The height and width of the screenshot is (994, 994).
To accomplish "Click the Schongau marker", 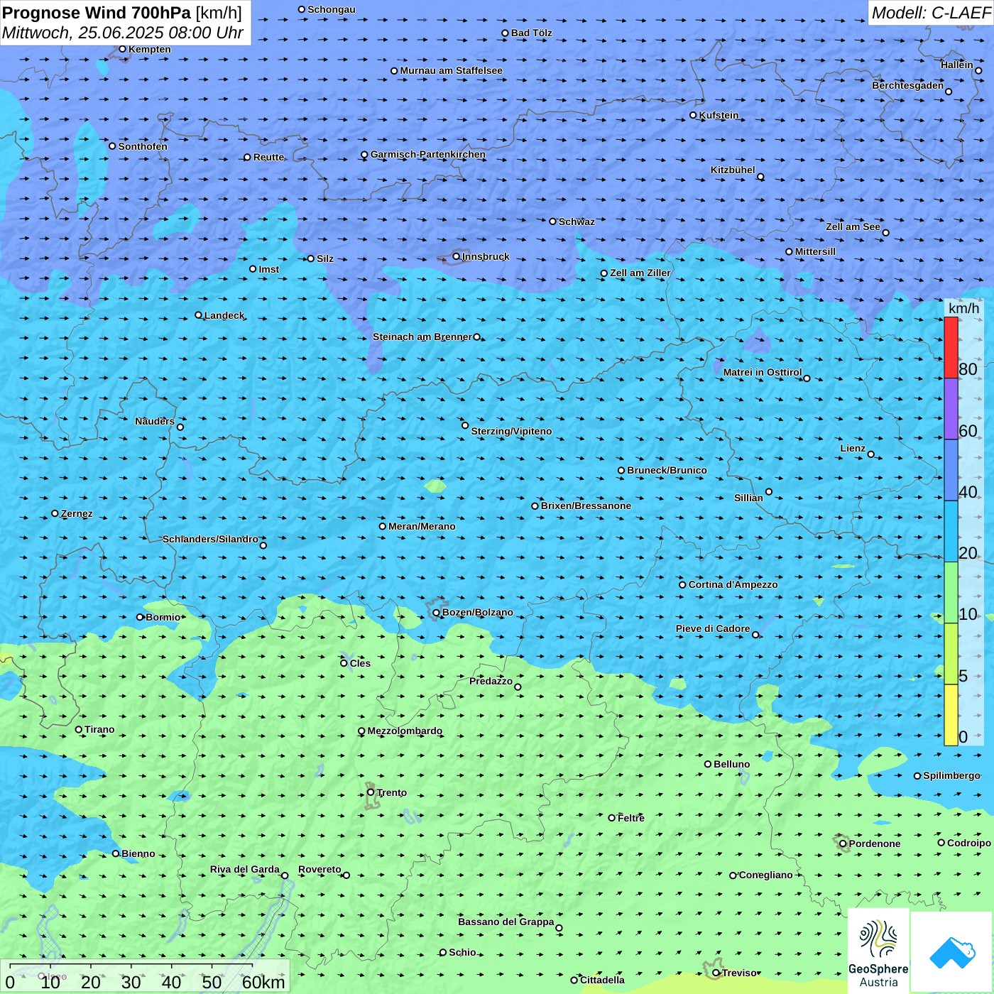I will tap(302, 9).
